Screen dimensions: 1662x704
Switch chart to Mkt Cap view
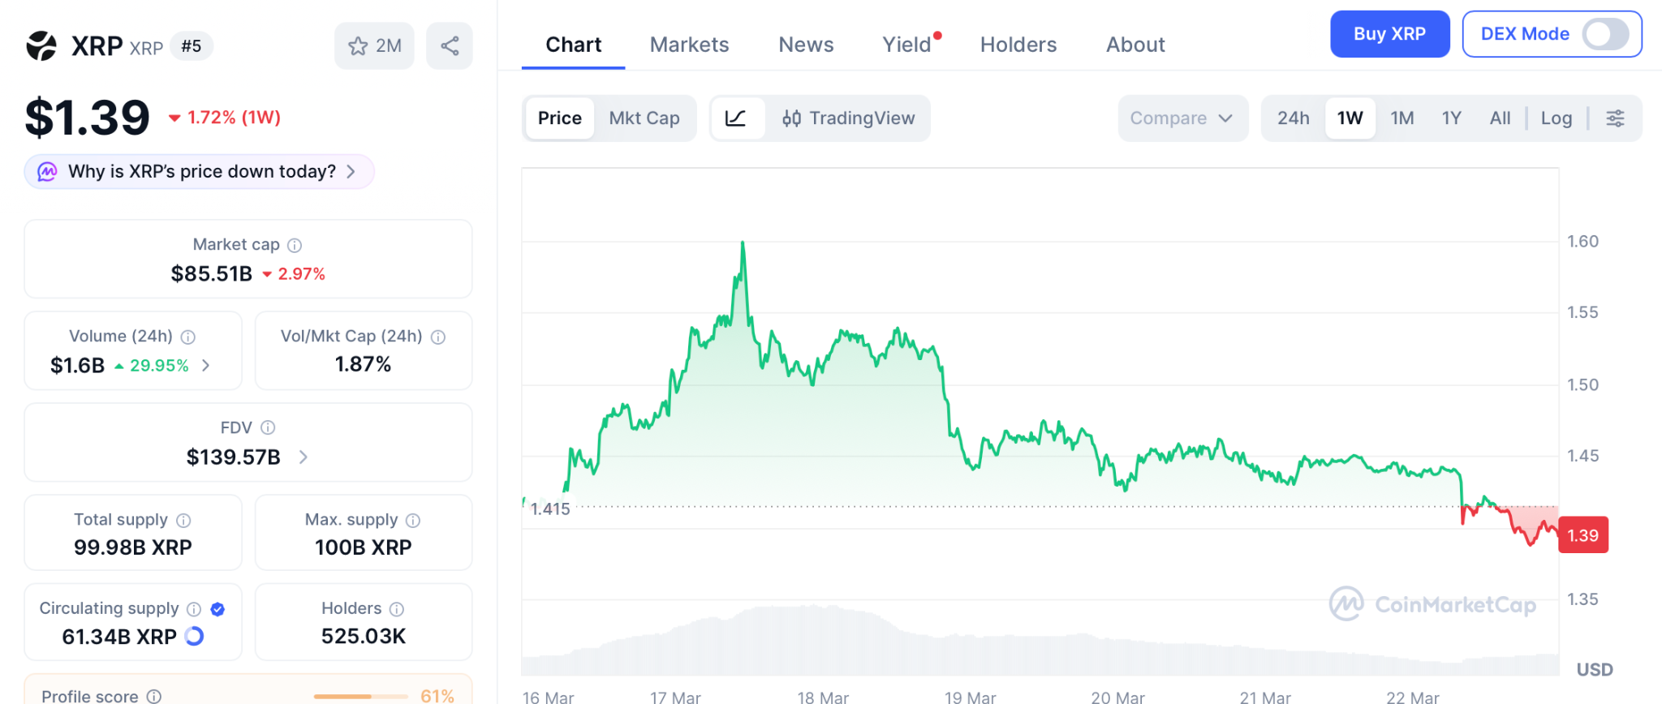(644, 118)
